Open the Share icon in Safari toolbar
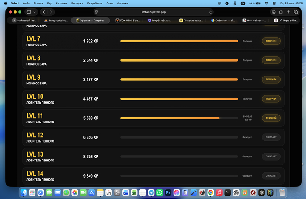This screenshot has height=199, width=306. click(281, 12)
